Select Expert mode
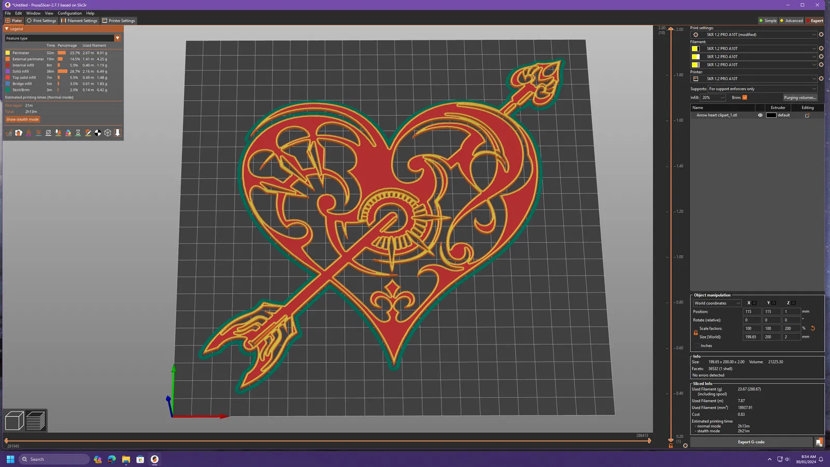The height and width of the screenshot is (467, 830). pos(814,21)
